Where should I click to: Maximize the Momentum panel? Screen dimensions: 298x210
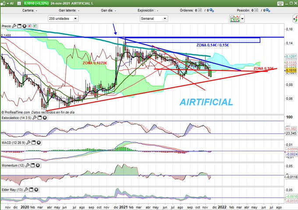(32, 166)
